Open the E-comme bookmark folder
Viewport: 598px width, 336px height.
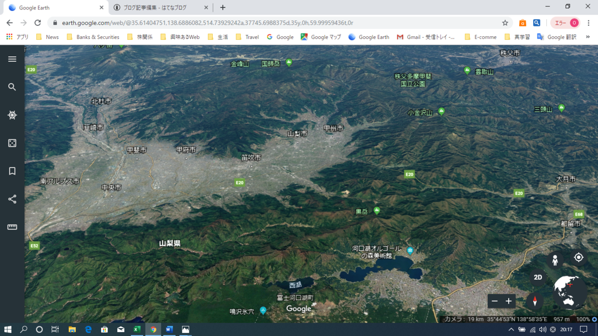pos(480,37)
